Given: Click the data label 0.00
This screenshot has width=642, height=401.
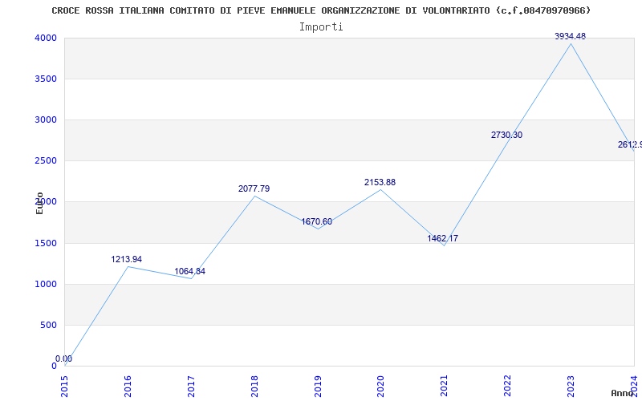Looking at the screenshot, I should point(64,358).
